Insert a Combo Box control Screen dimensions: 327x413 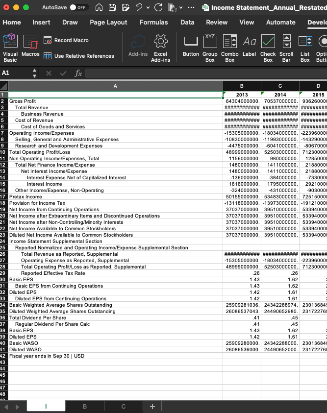pyautogui.click(x=230, y=48)
